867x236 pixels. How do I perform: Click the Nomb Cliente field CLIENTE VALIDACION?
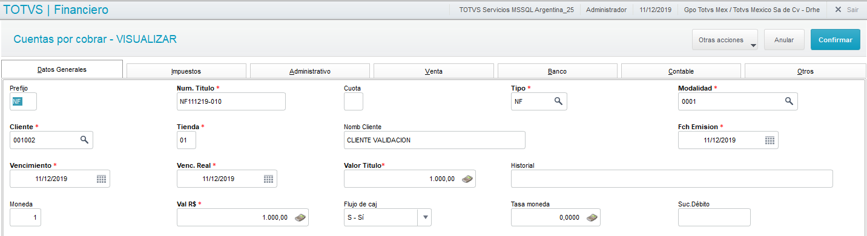point(435,140)
